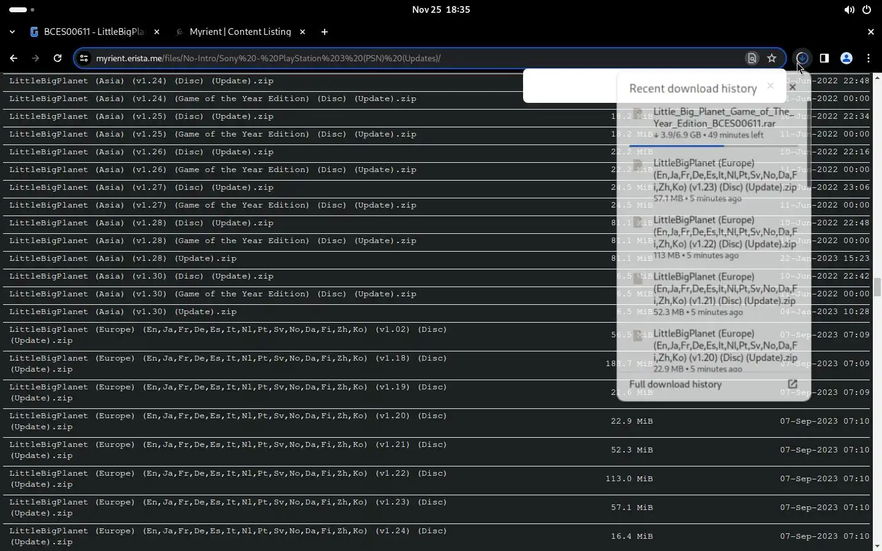Open downloaded v1.22 Europe update zip entry

pos(714,238)
